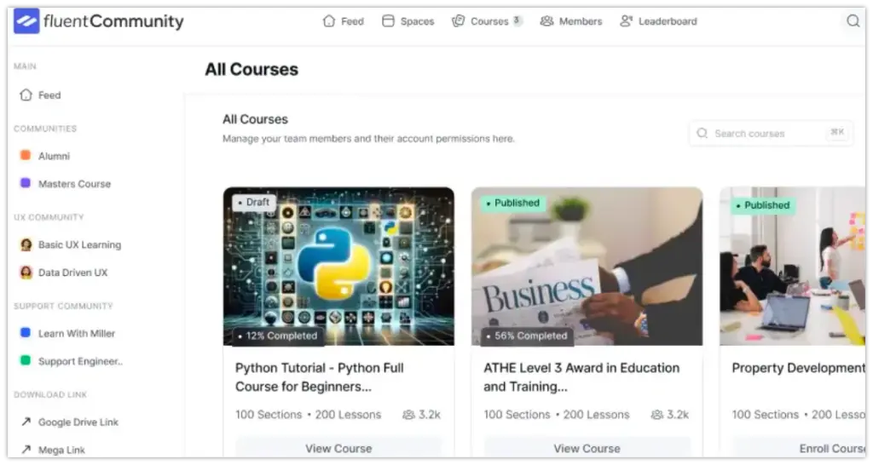
Task: Select Feed in the left sidebar
Action: [40, 95]
